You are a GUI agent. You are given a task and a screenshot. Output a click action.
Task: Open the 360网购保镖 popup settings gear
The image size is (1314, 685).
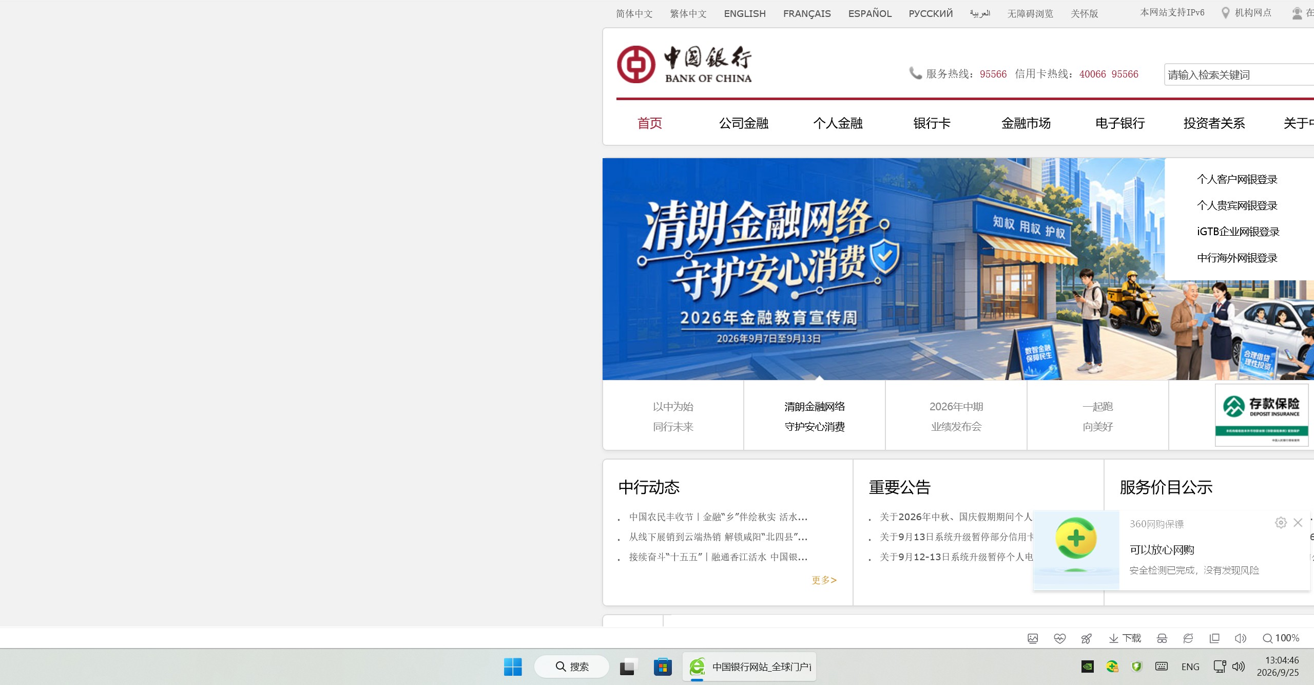point(1281,523)
